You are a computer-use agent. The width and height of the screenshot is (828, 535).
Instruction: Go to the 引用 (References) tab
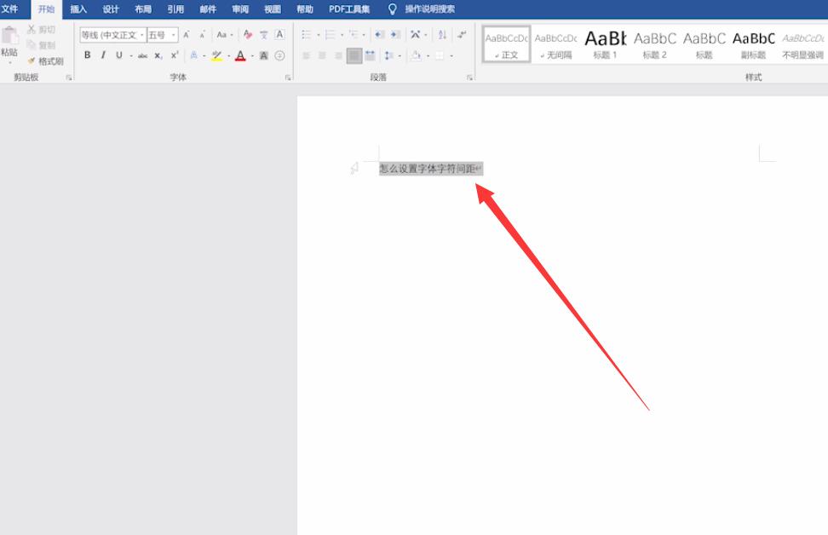tap(175, 9)
